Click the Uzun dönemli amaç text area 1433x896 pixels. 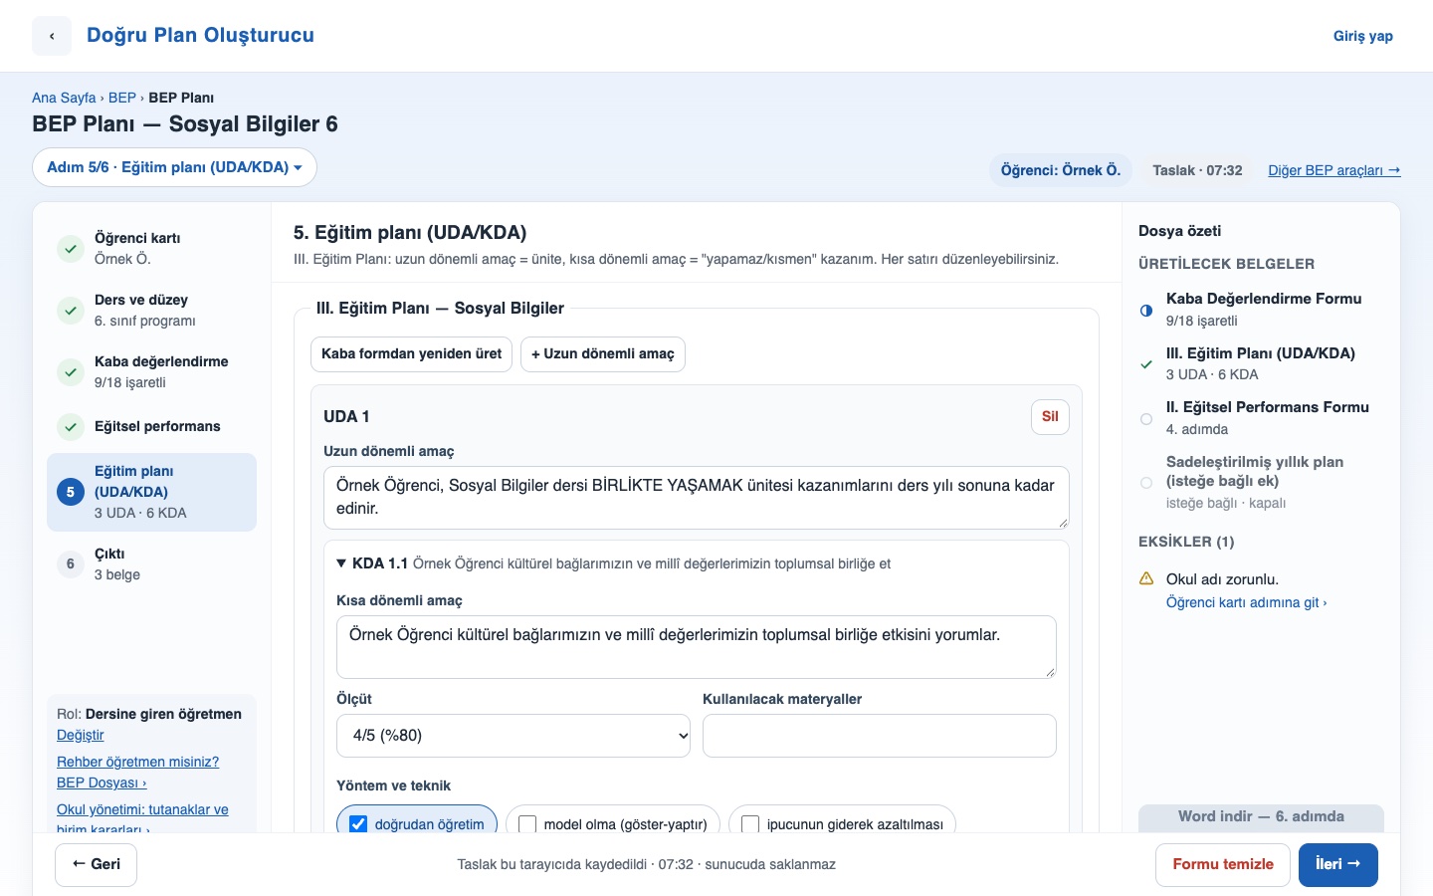697,498
